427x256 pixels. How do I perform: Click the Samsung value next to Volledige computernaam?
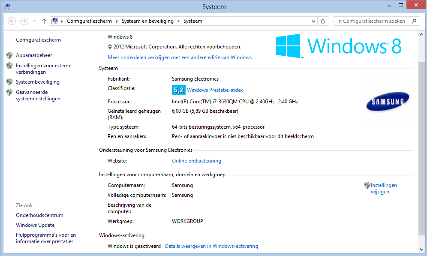coord(182,195)
